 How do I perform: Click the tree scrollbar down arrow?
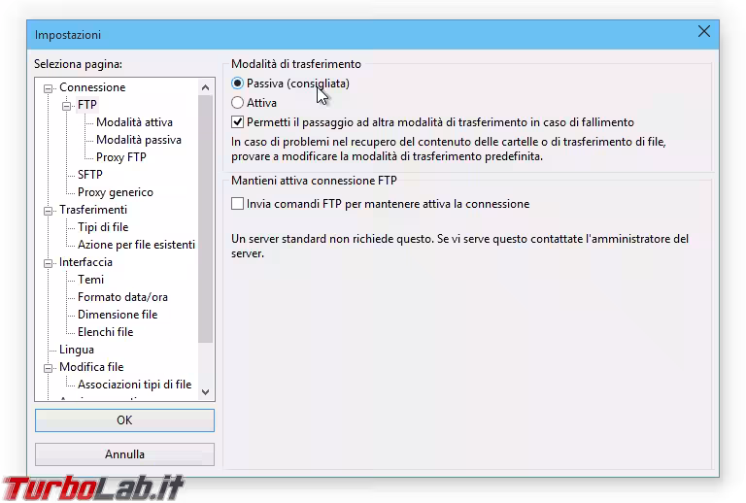tap(205, 391)
